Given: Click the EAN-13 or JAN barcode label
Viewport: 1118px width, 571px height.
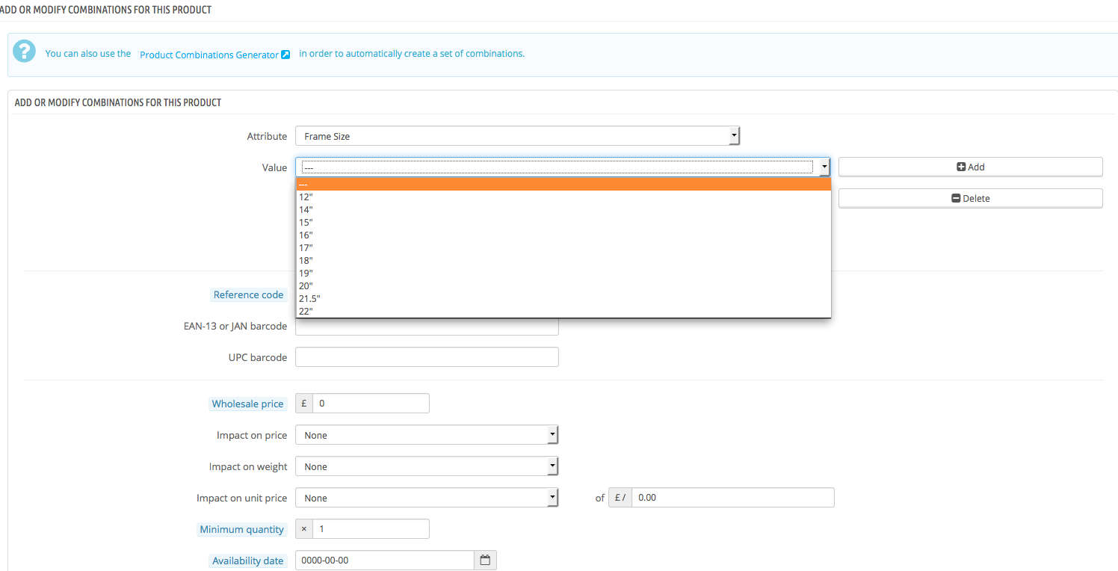Looking at the screenshot, I should tap(235, 326).
